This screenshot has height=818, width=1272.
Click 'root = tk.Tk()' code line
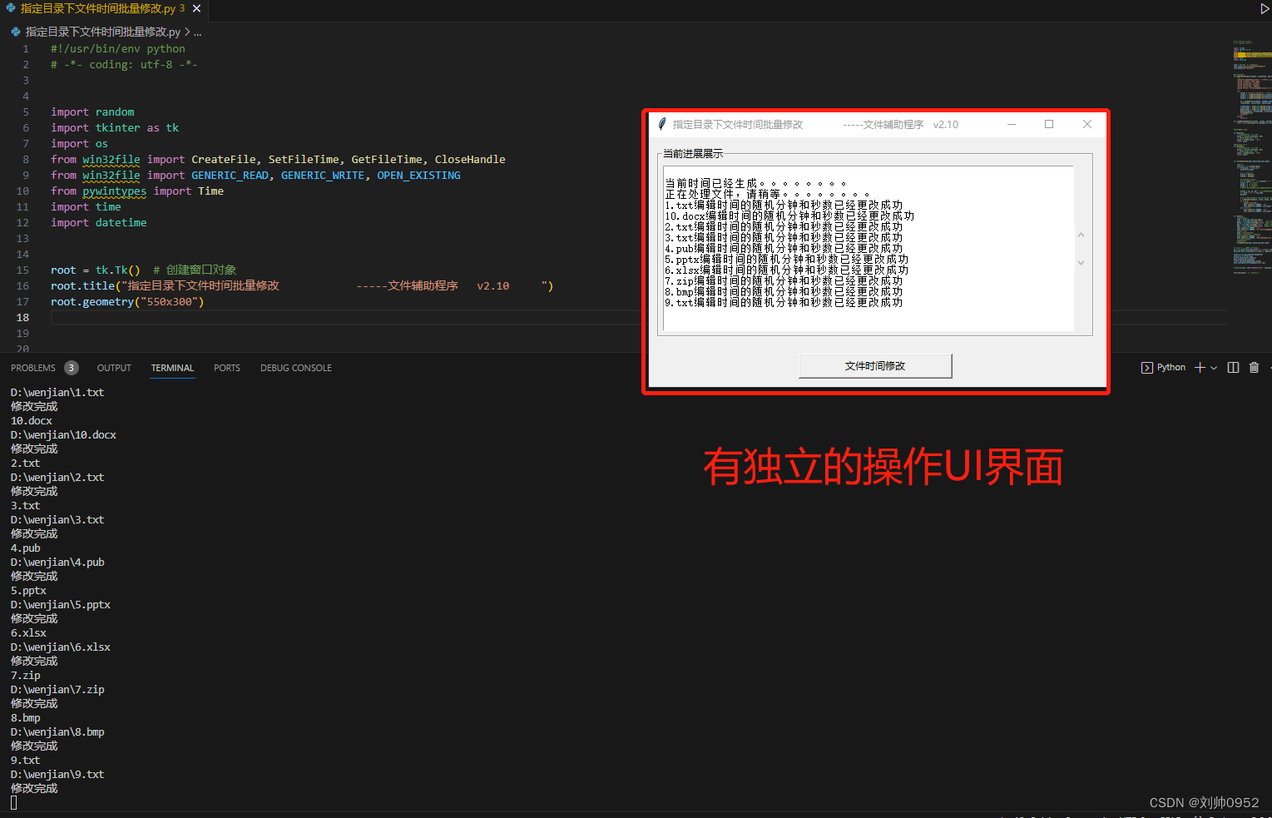tap(96, 270)
